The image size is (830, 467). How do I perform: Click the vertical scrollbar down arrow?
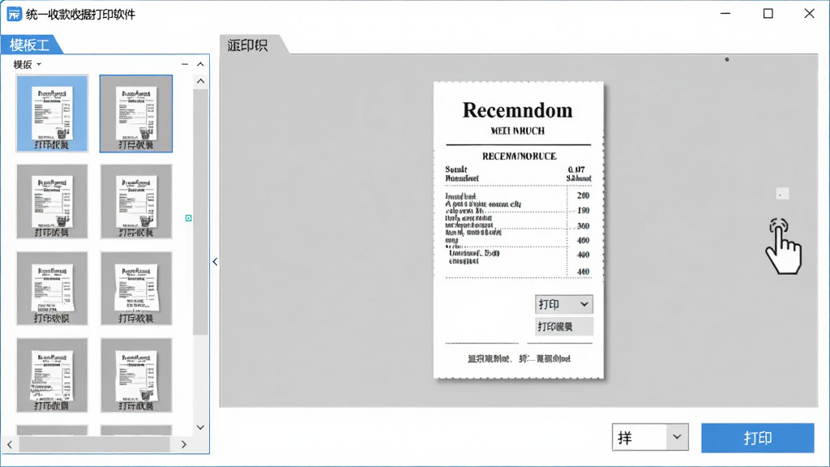[x=201, y=427]
